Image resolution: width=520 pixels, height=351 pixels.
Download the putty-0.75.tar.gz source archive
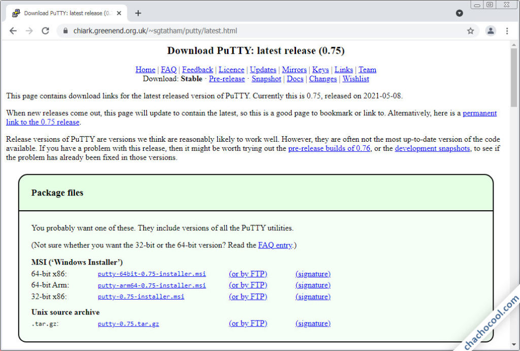coord(128,324)
